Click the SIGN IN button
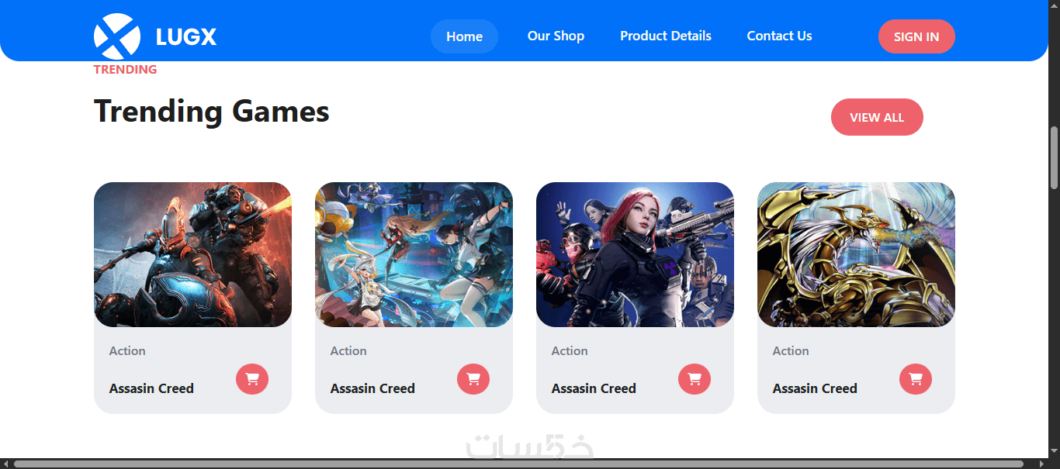The width and height of the screenshot is (1060, 469). (916, 36)
